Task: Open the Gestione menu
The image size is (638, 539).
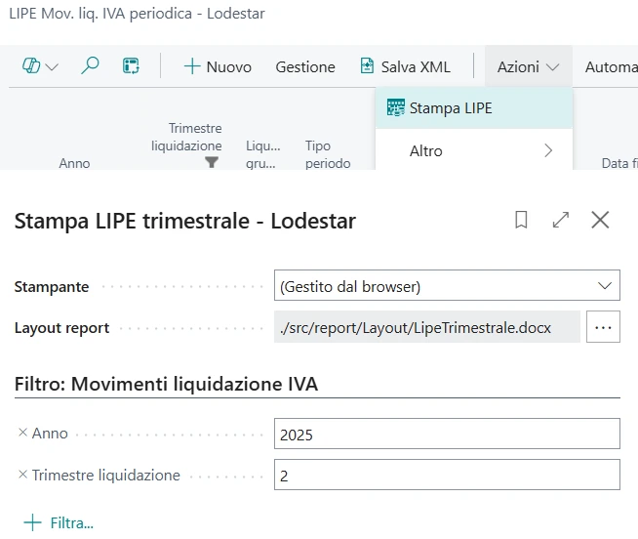Action: 305,66
